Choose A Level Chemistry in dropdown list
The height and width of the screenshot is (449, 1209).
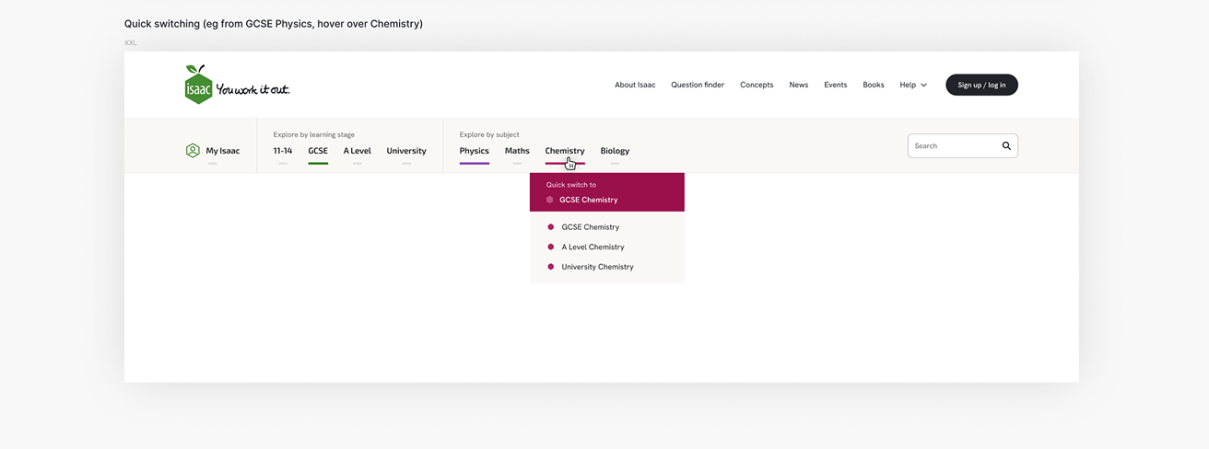point(593,247)
